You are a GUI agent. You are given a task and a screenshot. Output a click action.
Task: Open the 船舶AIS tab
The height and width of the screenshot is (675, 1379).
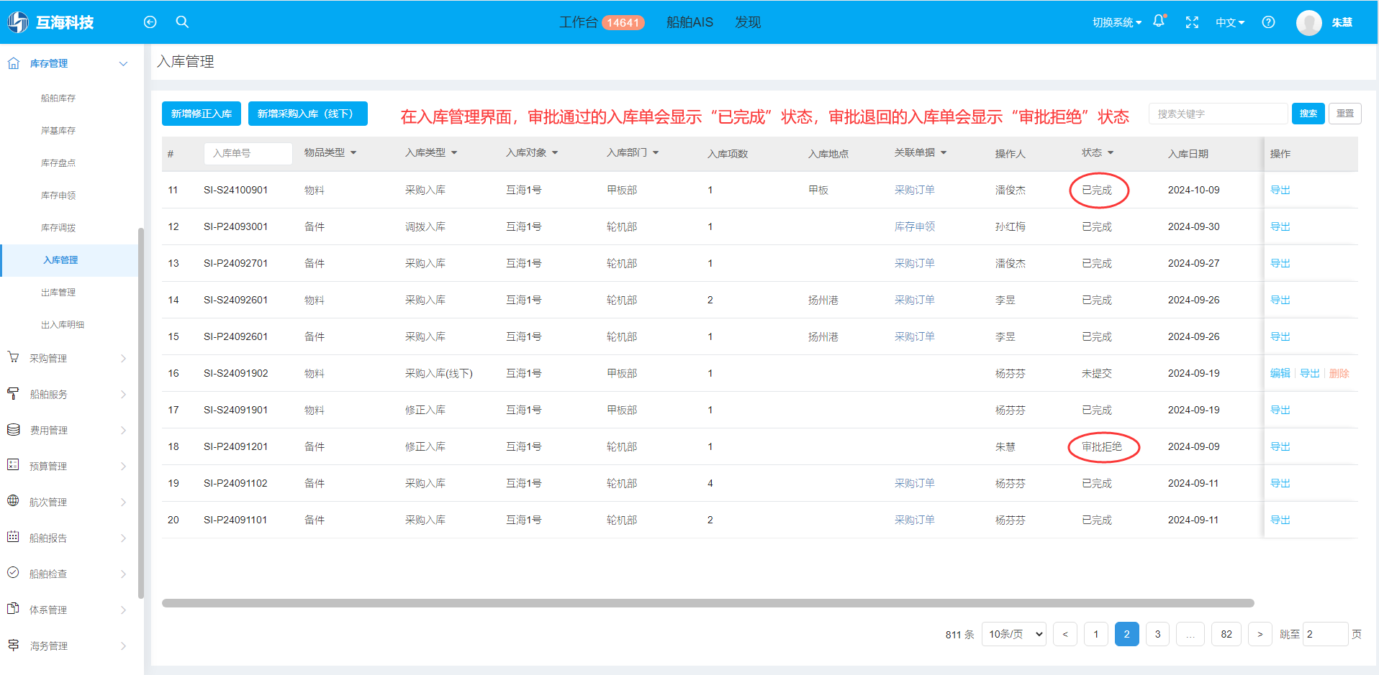click(689, 22)
